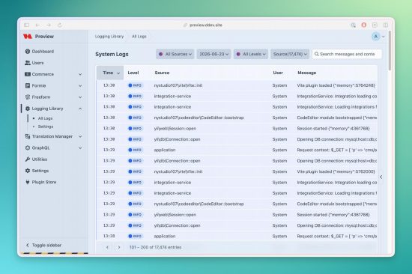Click the search messages input field
The width and height of the screenshot is (412, 274).
coord(347,54)
